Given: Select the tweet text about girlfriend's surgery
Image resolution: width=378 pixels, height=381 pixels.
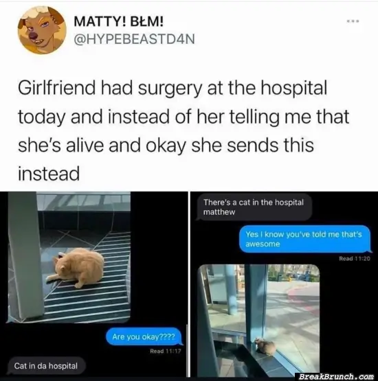Looking at the screenshot, I should click(184, 130).
